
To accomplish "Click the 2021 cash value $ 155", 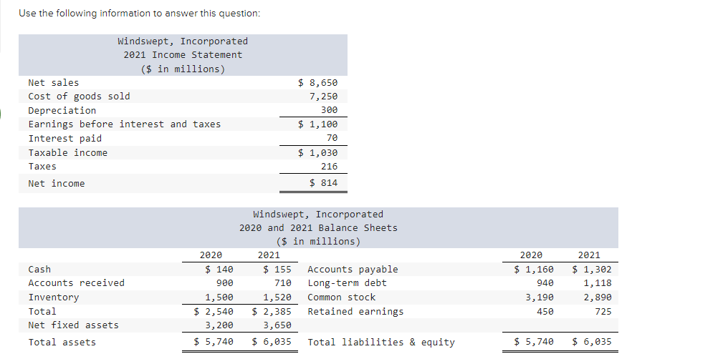I will pyautogui.click(x=277, y=269).
